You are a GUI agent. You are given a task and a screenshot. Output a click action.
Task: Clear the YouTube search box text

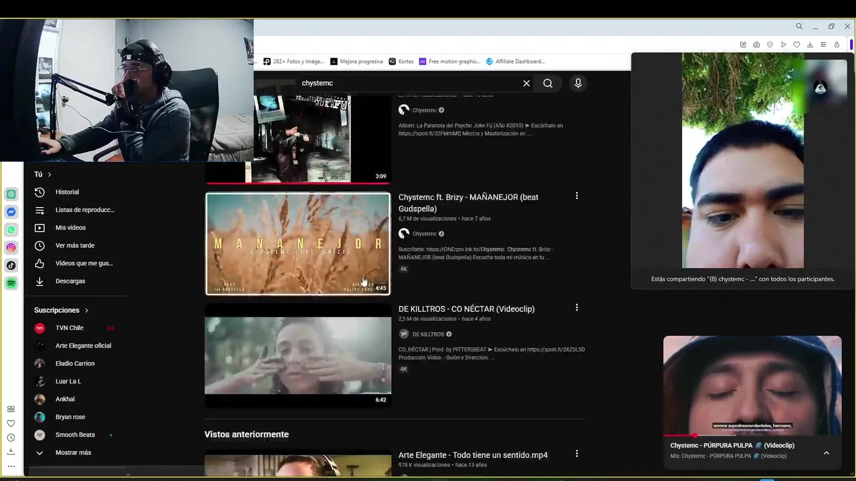click(x=526, y=83)
